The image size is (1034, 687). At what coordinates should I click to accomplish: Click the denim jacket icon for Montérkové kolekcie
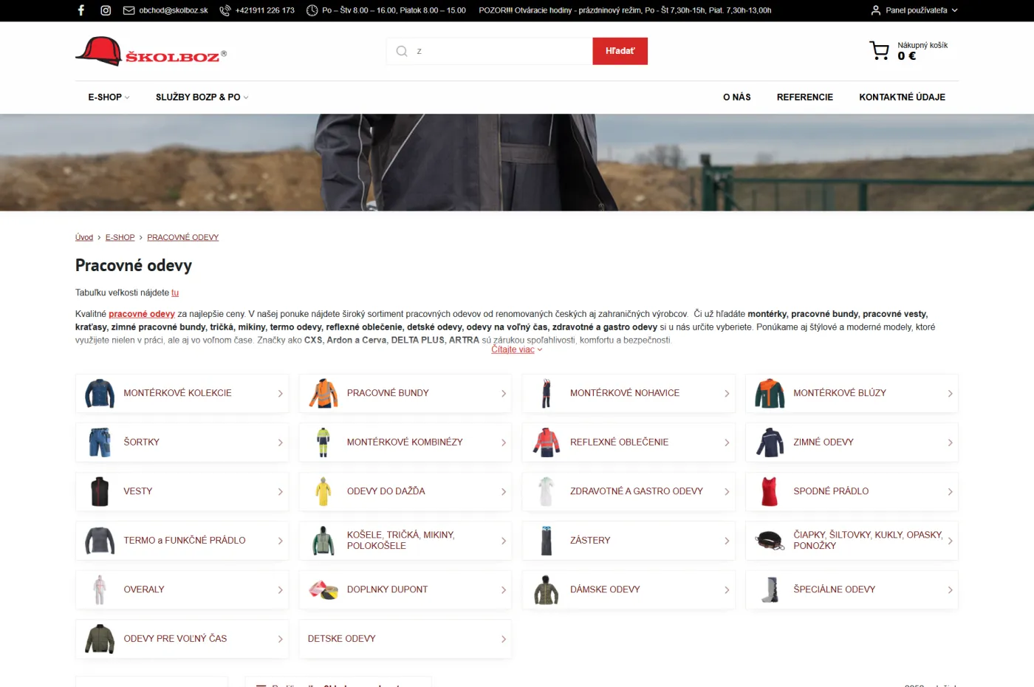click(100, 393)
